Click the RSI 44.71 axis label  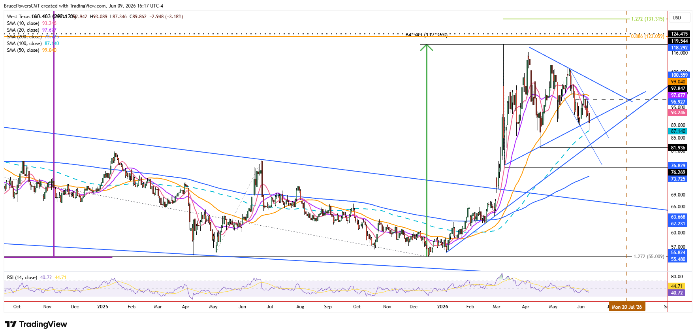coord(677,286)
